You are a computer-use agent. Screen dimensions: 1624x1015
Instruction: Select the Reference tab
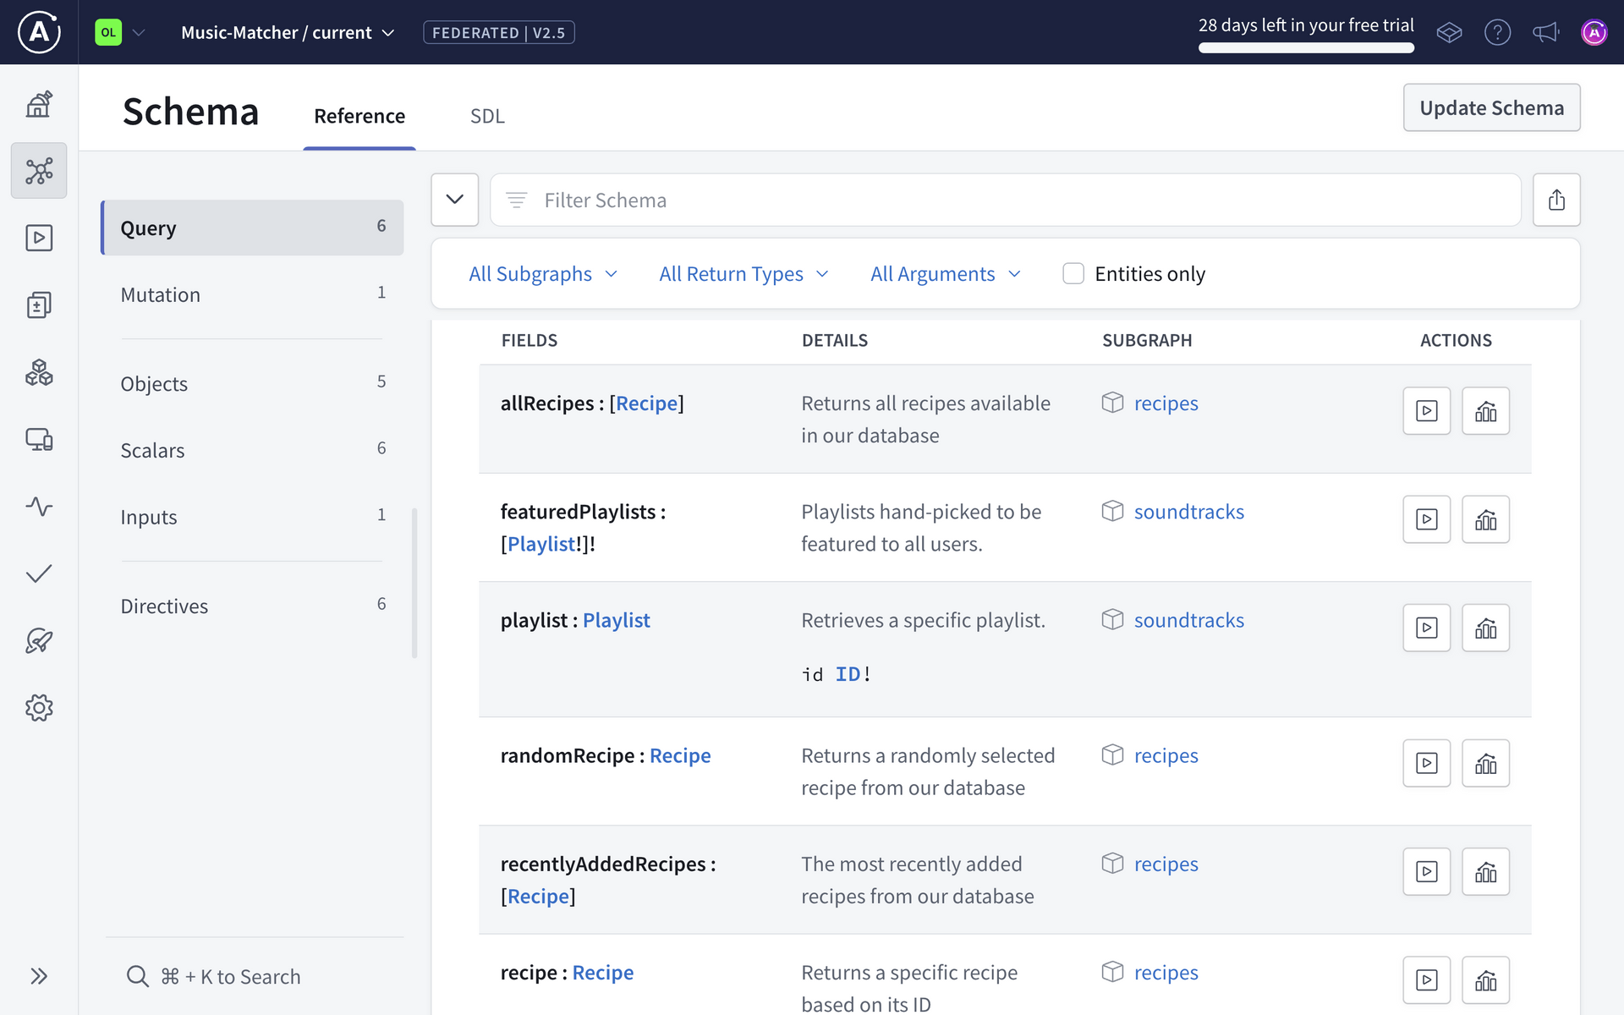click(359, 116)
